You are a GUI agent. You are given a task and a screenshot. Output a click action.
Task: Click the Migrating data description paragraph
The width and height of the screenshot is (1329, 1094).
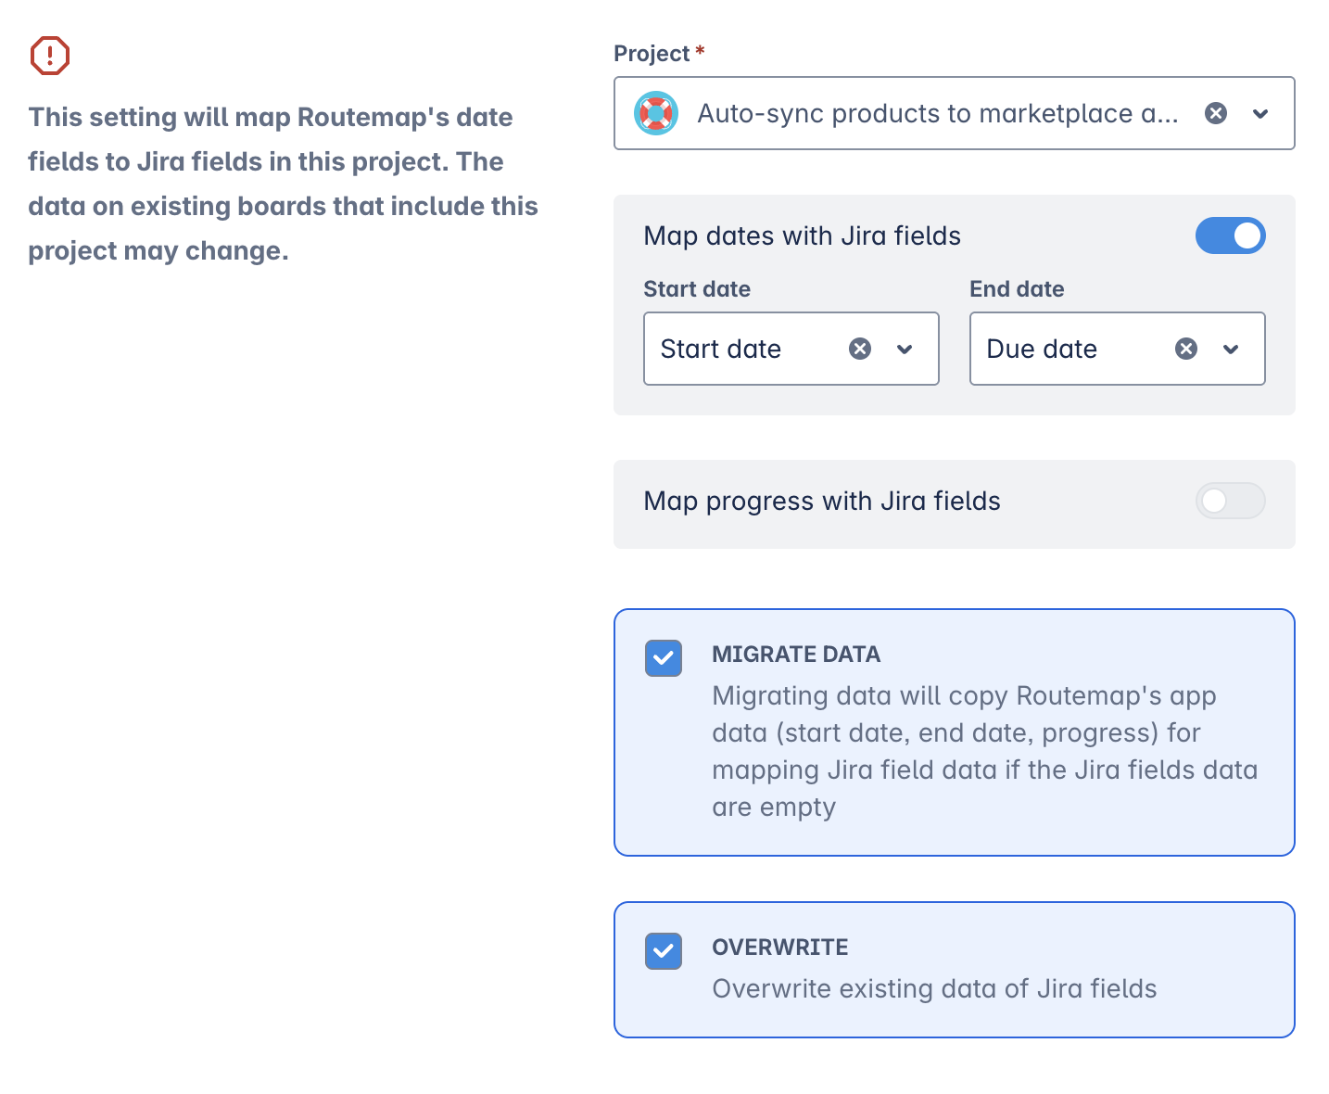coord(984,751)
